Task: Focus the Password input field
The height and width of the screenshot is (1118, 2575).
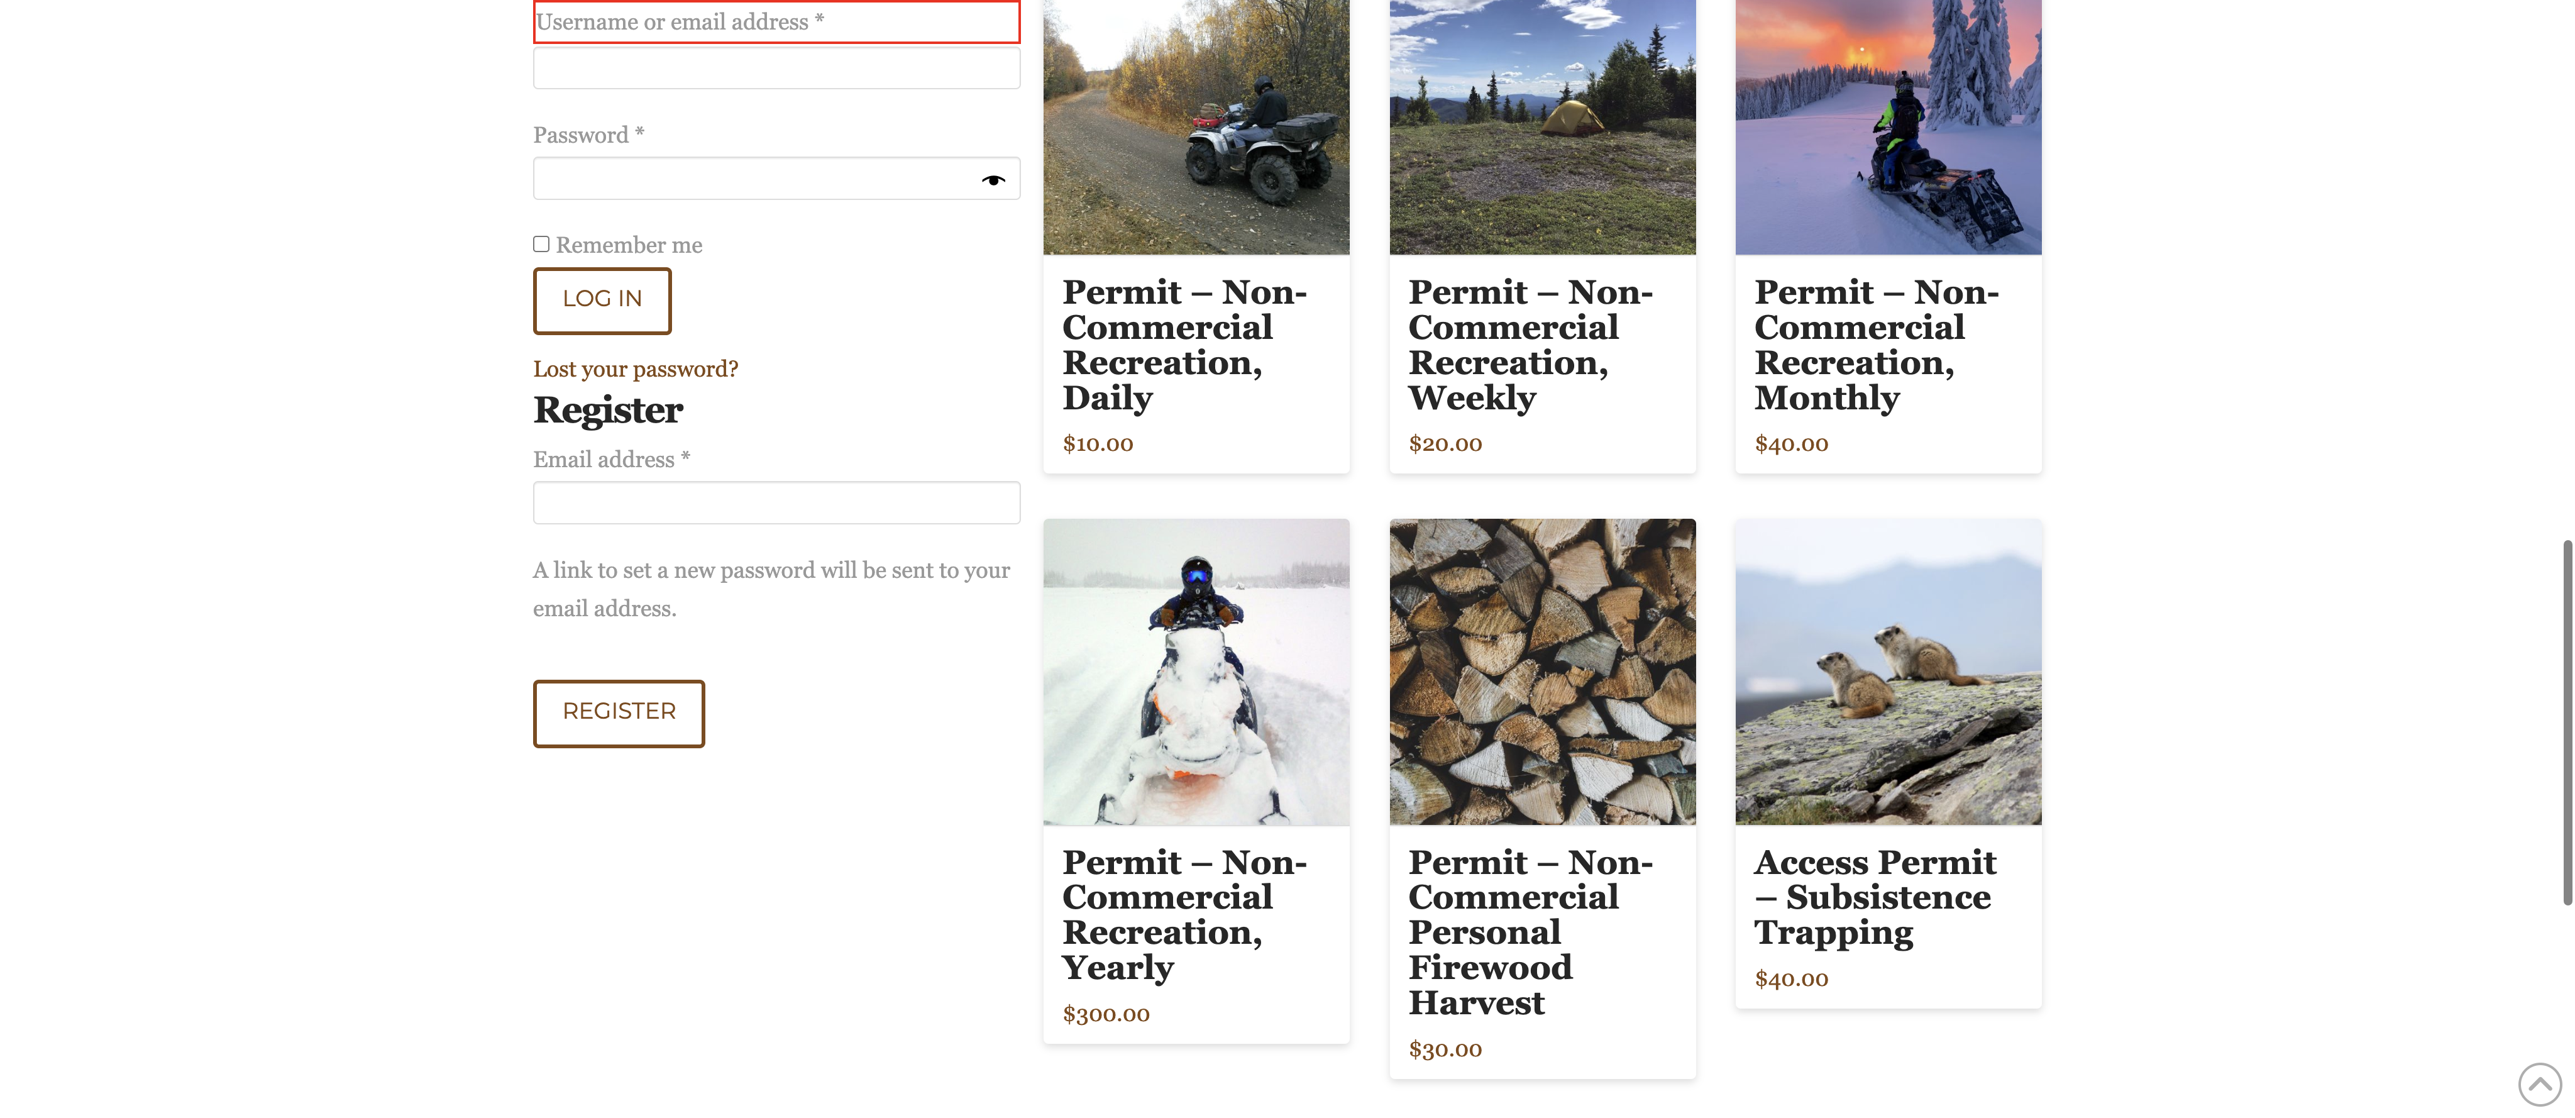Action: pyautogui.click(x=756, y=179)
